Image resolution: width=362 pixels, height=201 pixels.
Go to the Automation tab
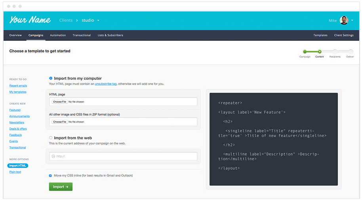58,35
